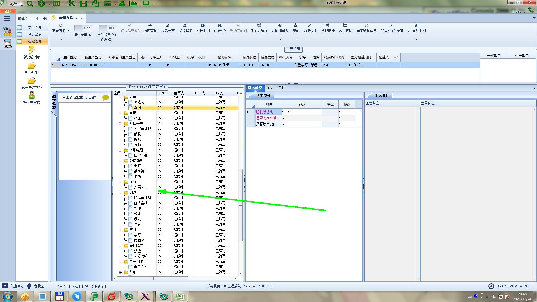Collapse the 电镀 tree node
537x302 pixels.
120,113
